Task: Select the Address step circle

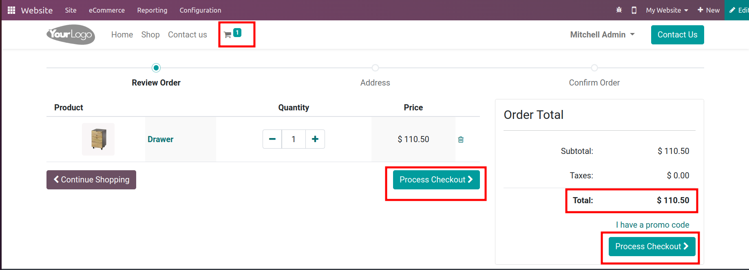Action: [x=375, y=68]
